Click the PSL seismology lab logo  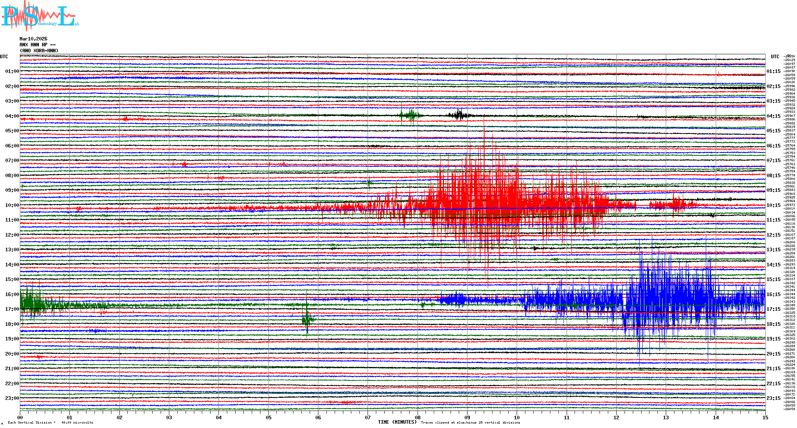40,16
